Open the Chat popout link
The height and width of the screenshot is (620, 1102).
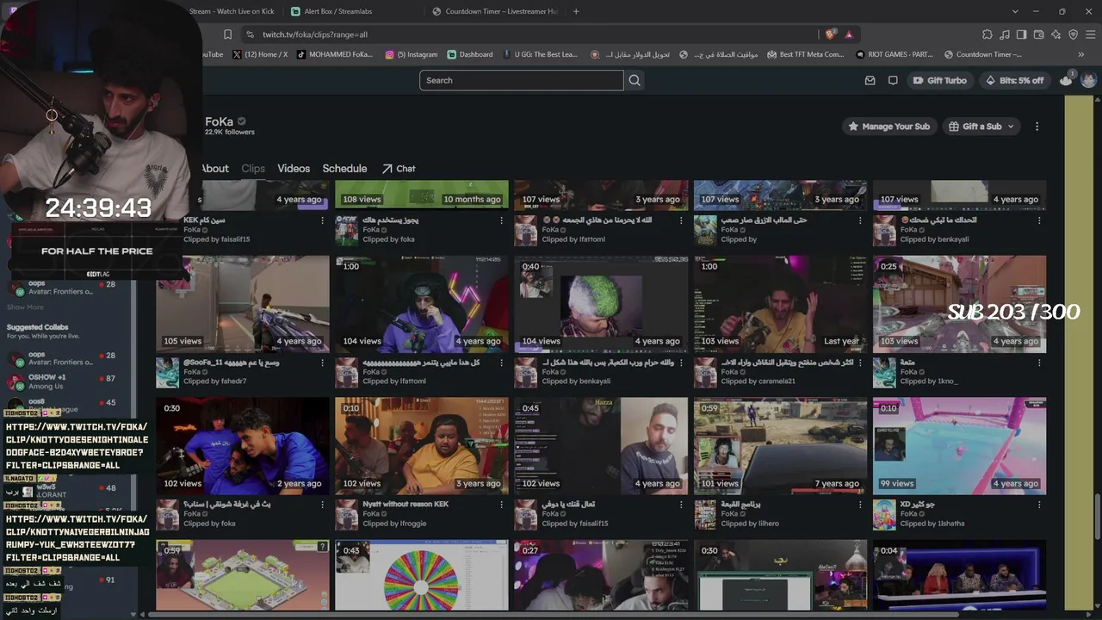click(x=399, y=169)
